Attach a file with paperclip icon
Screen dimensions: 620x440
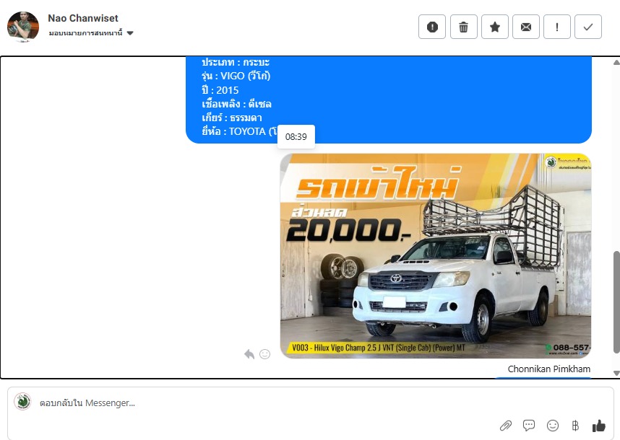(x=506, y=426)
